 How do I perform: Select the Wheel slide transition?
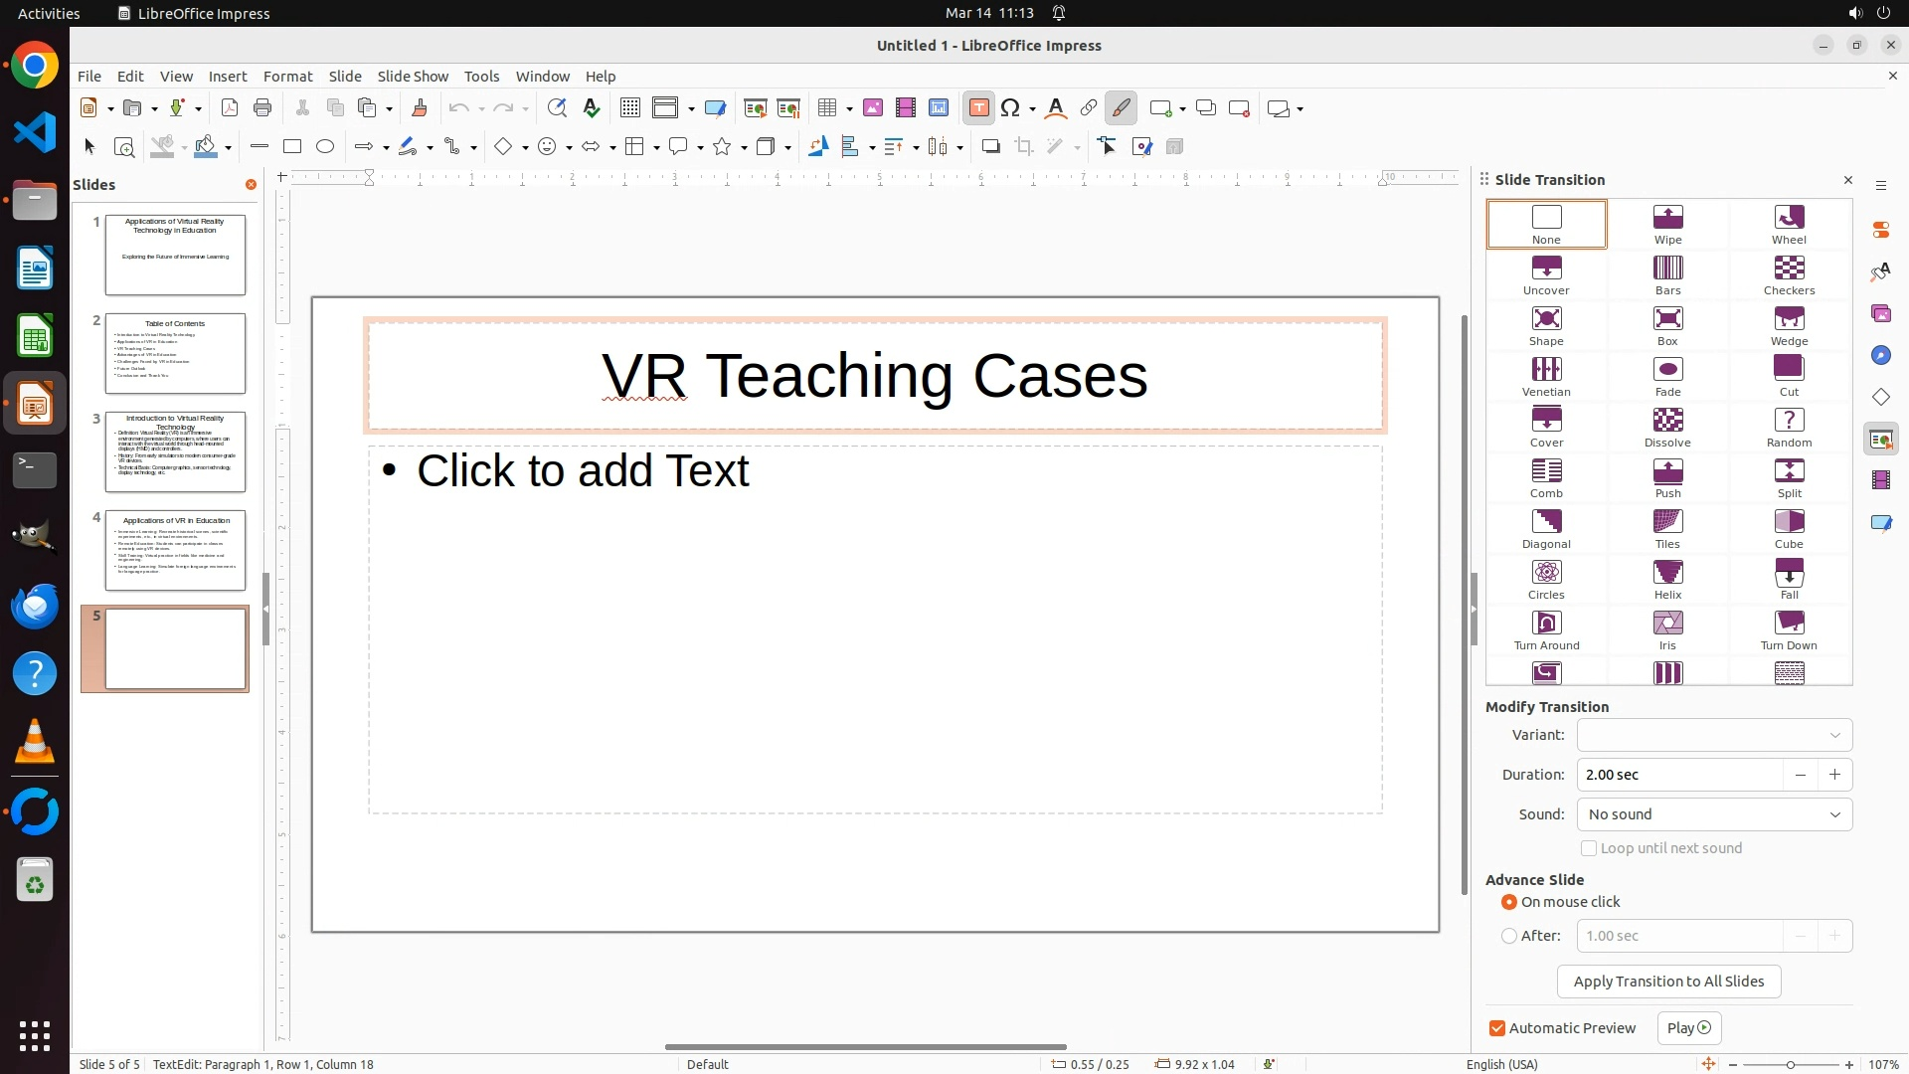(x=1788, y=224)
